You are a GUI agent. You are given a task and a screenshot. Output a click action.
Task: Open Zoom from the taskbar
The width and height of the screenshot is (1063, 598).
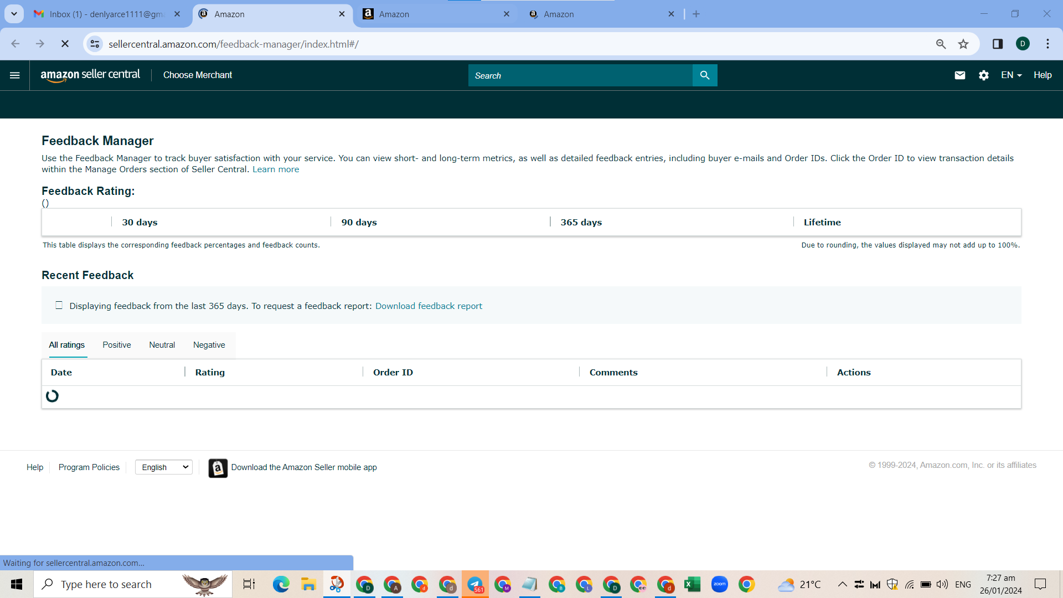720,584
